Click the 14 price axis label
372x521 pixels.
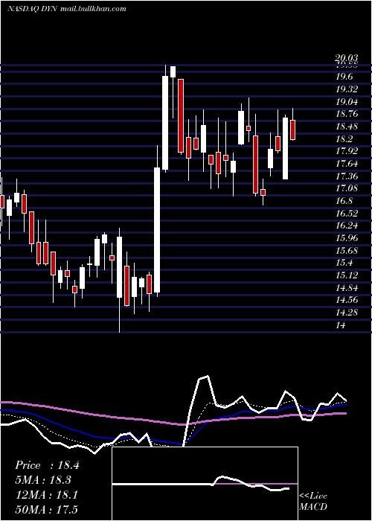point(341,325)
